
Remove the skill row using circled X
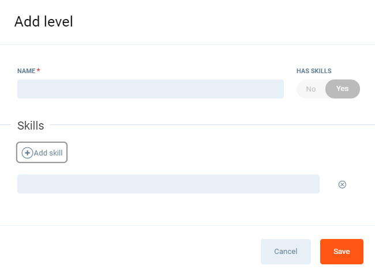[342, 184]
